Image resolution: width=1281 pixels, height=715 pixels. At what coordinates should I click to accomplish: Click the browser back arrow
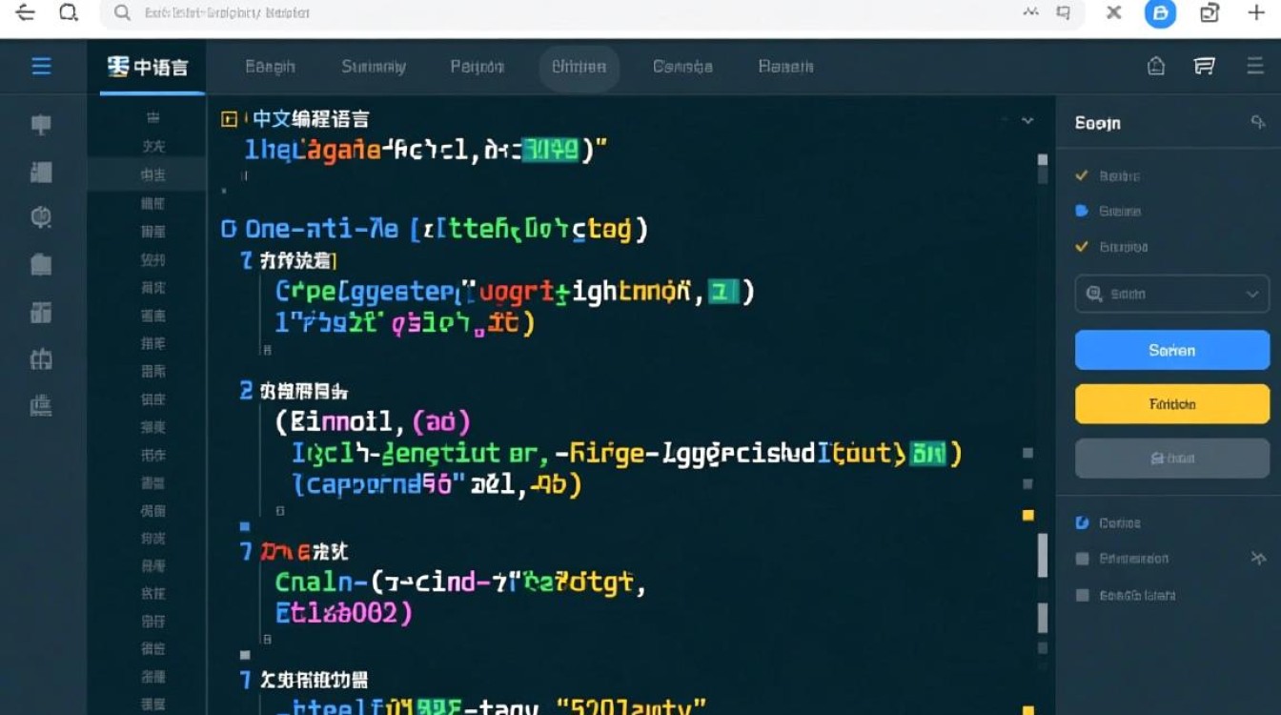click(x=25, y=12)
